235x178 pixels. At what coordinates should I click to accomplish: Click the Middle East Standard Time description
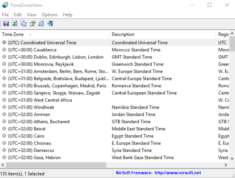pos(139,129)
